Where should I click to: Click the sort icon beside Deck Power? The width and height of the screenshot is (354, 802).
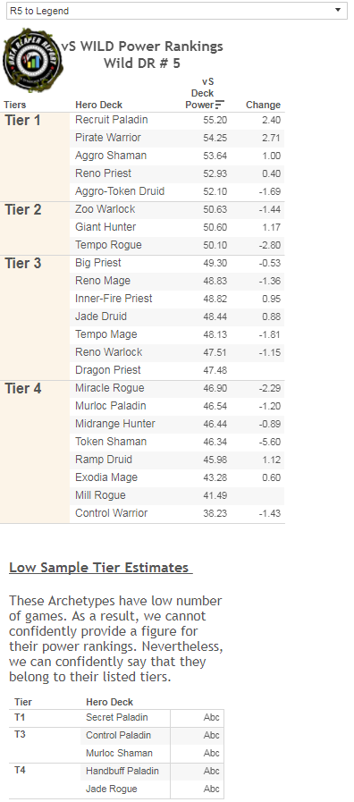pyautogui.click(x=220, y=105)
